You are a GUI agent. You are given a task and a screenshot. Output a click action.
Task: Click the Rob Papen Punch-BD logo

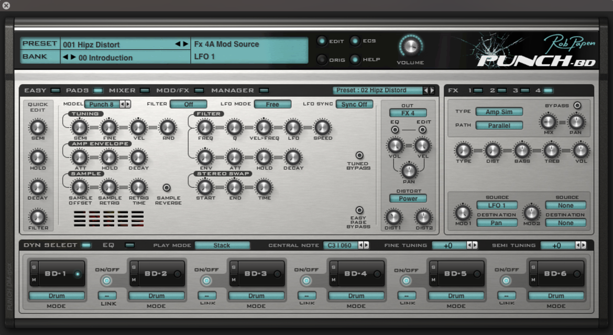[x=537, y=52]
